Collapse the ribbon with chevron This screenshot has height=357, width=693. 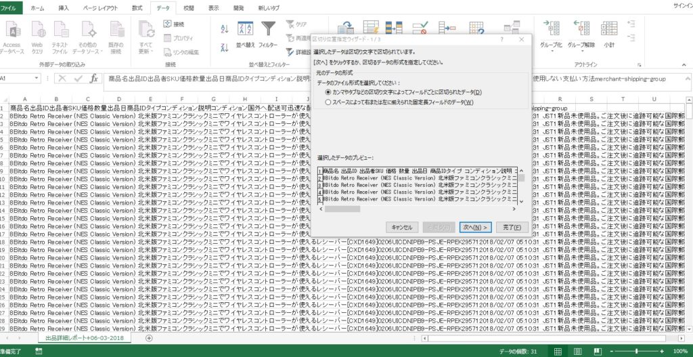(684, 64)
